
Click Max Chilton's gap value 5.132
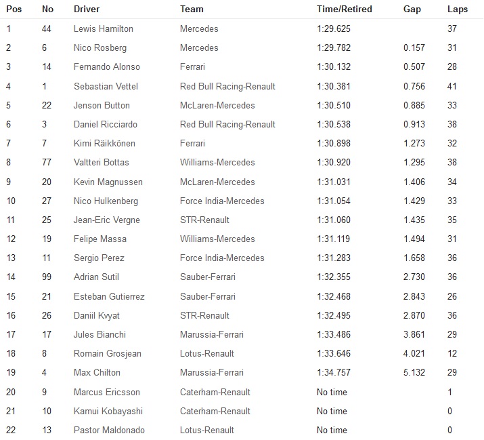(414, 372)
